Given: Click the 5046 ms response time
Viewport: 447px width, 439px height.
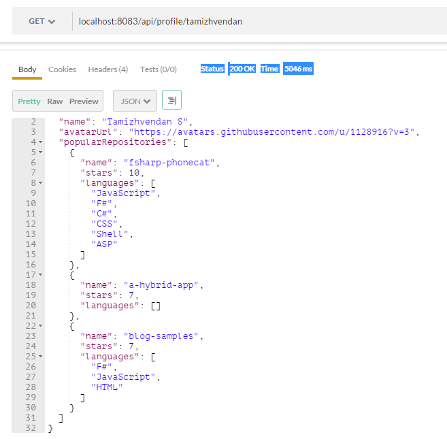Looking at the screenshot, I should pos(298,69).
